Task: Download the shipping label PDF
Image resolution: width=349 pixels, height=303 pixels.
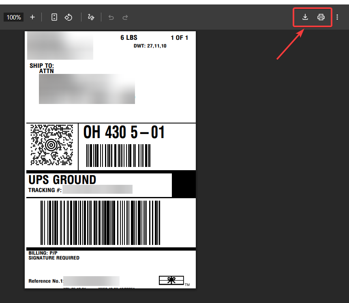Action: pyautogui.click(x=305, y=17)
